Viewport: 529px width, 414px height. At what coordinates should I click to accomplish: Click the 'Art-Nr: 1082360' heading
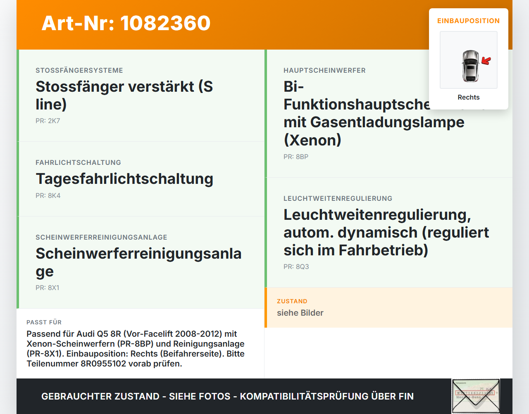click(126, 23)
